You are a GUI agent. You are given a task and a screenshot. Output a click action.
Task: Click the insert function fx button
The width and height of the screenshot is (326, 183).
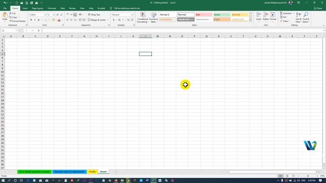(x=39, y=30)
